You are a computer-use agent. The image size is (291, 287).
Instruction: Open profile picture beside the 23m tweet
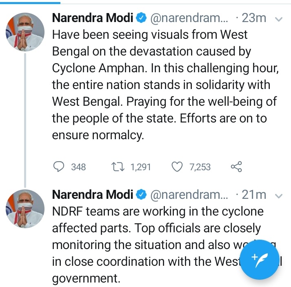point(25,31)
